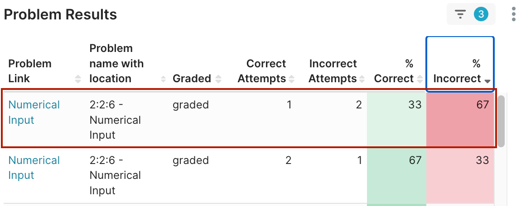Sort table by % Incorrect header
This screenshot has height=206, width=521.
tap(457, 71)
